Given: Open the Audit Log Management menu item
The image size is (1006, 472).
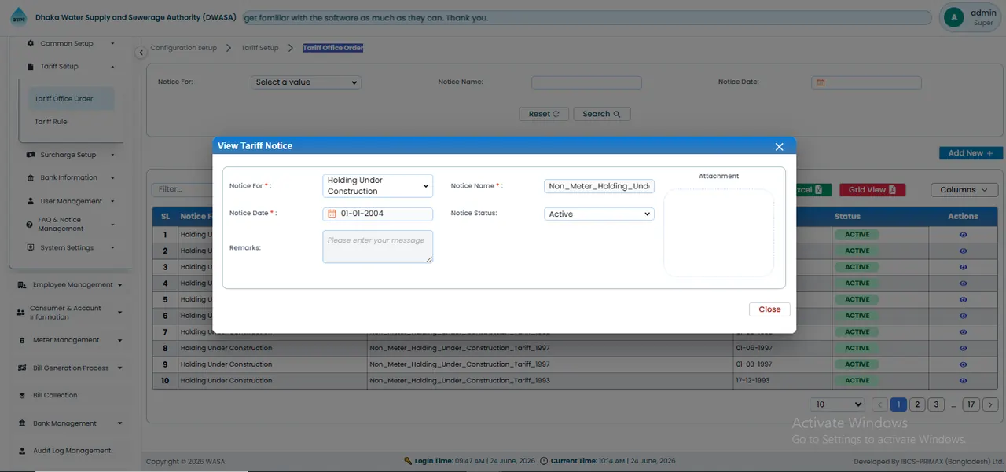Looking at the screenshot, I should (72, 451).
